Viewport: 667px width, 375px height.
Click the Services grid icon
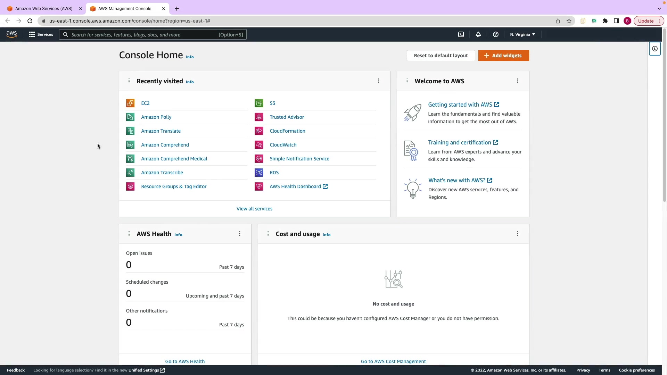click(x=32, y=34)
